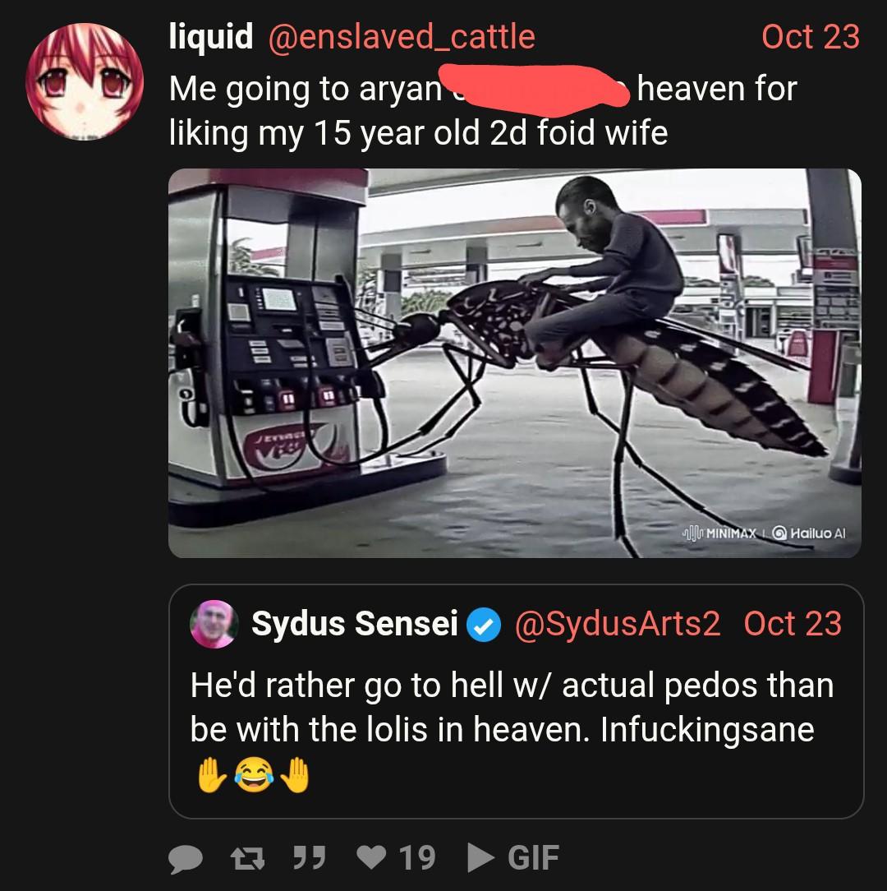
Task: Click the GIF label in action bar
Action: [x=534, y=858]
